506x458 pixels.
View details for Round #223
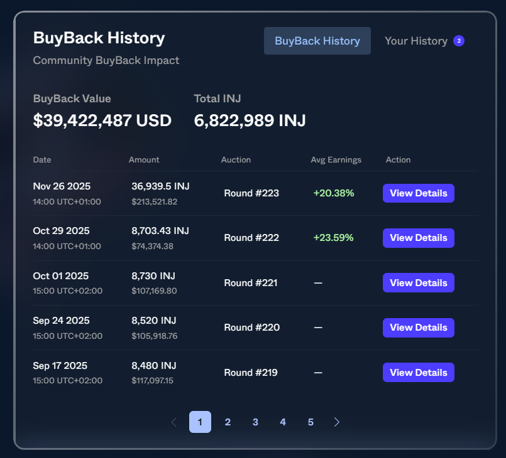(418, 193)
